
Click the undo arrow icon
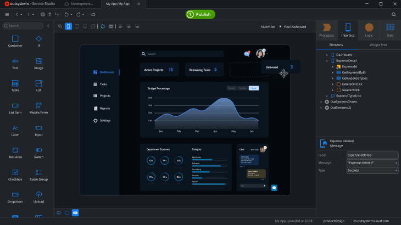point(66,15)
